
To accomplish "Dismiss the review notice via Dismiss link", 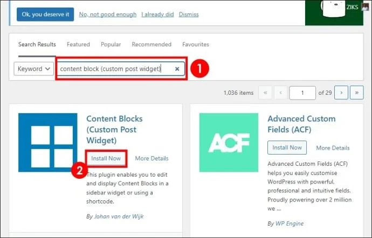I will [x=189, y=14].
